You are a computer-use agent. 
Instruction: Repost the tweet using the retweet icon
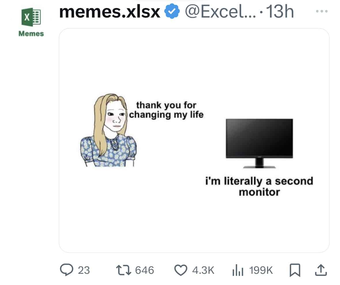coord(123,270)
